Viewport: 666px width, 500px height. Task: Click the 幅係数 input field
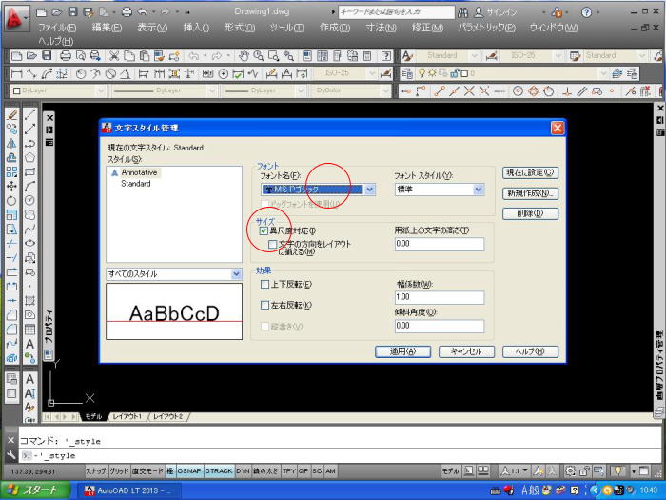coord(440,297)
